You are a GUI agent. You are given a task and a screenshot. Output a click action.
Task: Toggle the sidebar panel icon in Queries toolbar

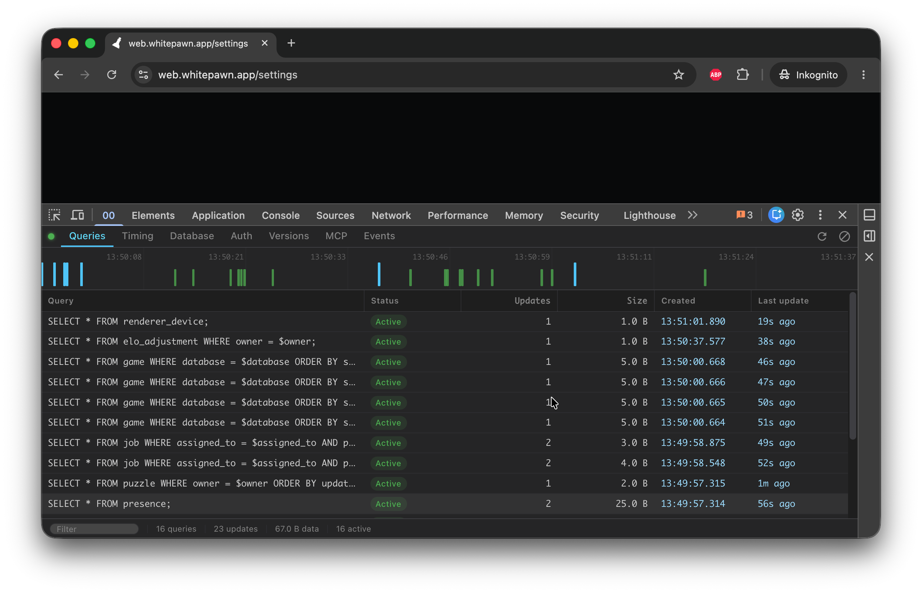tap(869, 236)
